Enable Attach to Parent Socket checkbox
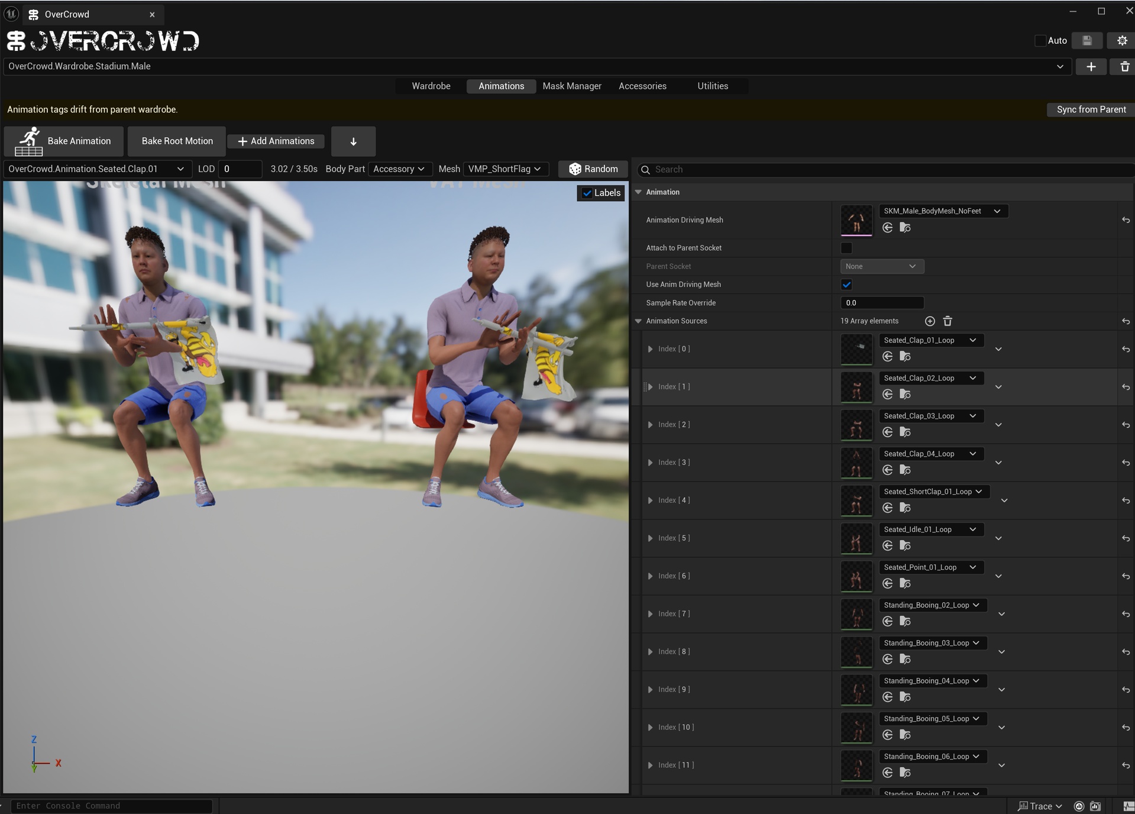1135x814 pixels. [846, 248]
